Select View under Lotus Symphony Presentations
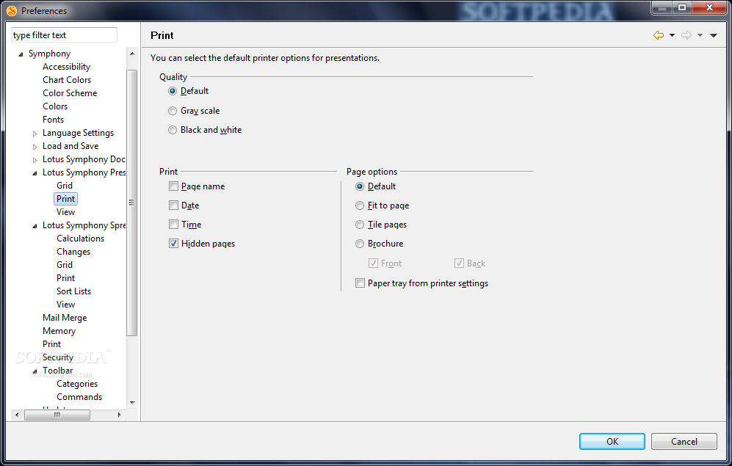Viewport: 732px width, 466px height. 66,212
